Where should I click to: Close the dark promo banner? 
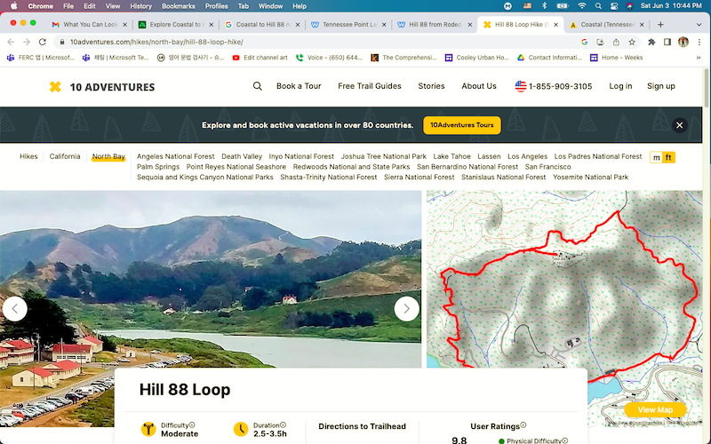pos(679,125)
